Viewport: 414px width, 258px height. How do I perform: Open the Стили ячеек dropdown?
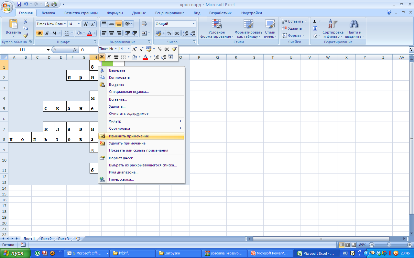pos(270,29)
